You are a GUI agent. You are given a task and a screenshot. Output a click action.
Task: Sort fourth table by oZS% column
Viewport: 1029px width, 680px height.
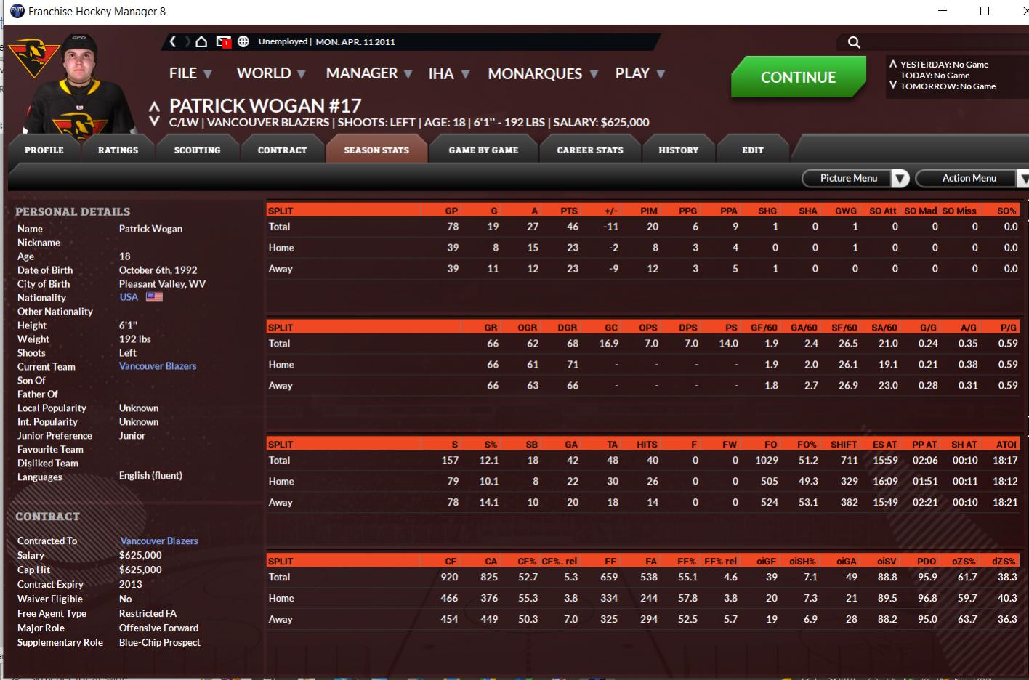[964, 562]
